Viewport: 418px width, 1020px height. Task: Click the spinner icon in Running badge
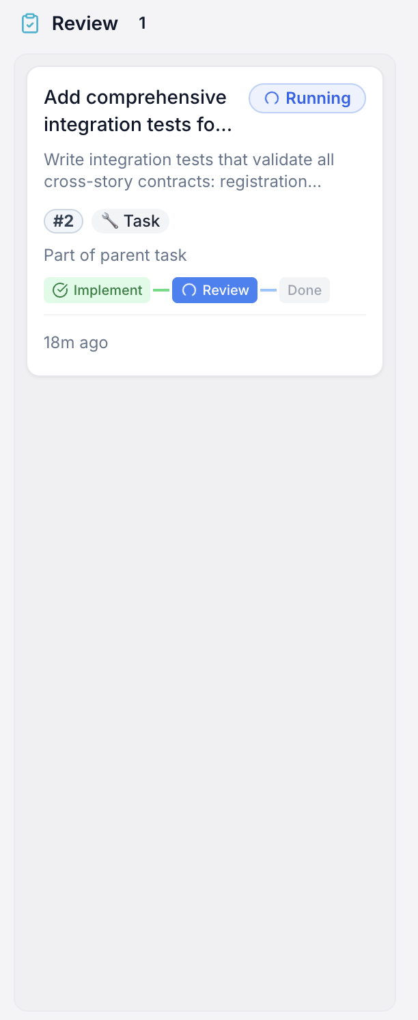click(x=271, y=98)
